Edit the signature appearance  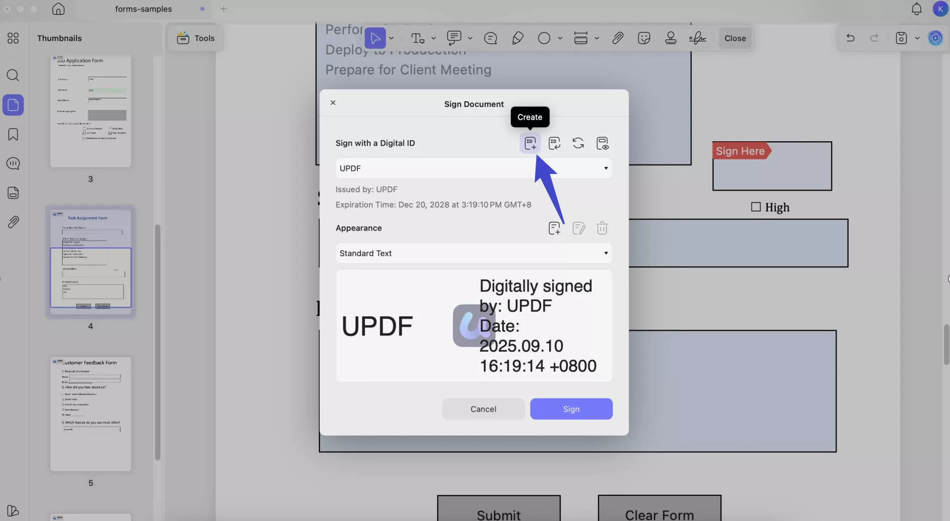click(578, 228)
